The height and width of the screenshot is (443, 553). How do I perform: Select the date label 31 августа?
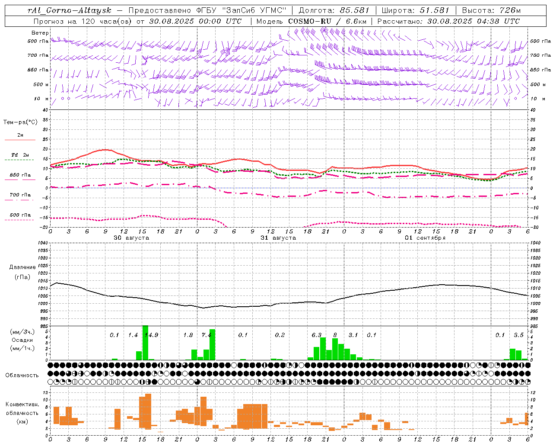click(278, 238)
